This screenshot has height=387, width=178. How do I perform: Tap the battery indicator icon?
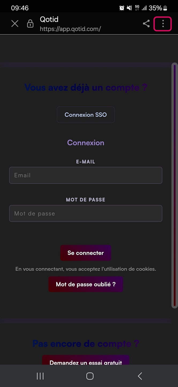pos(165,8)
